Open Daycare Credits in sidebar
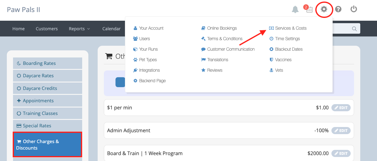Viewport: 377px width, 161px height. point(47,88)
